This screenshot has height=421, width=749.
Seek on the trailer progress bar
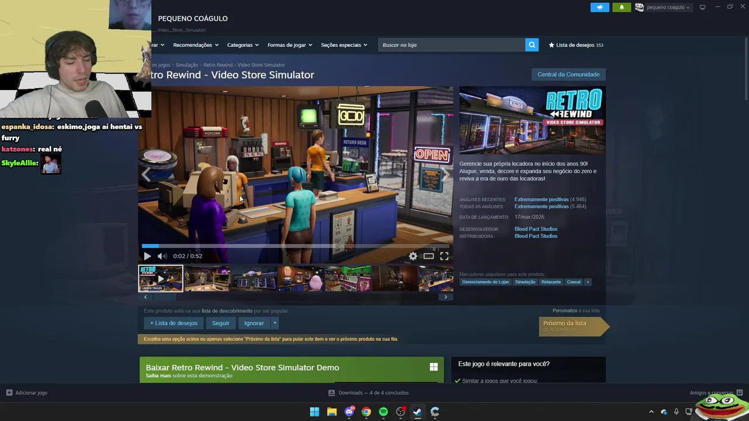pyautogui.click(x=296, y=246)
